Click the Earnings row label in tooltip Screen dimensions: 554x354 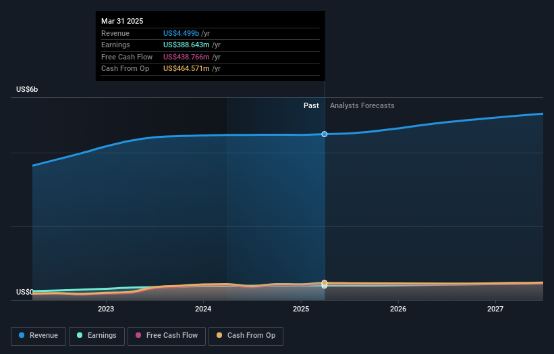115,45
